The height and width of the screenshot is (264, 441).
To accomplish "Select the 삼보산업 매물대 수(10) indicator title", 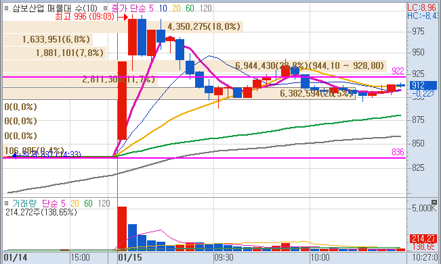I will [55, 8].
